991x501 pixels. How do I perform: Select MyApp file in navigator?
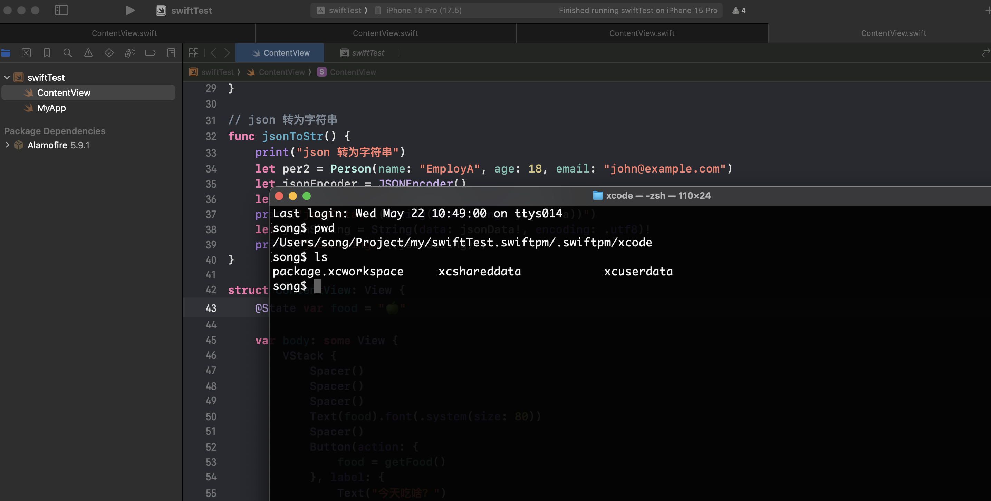51,108
